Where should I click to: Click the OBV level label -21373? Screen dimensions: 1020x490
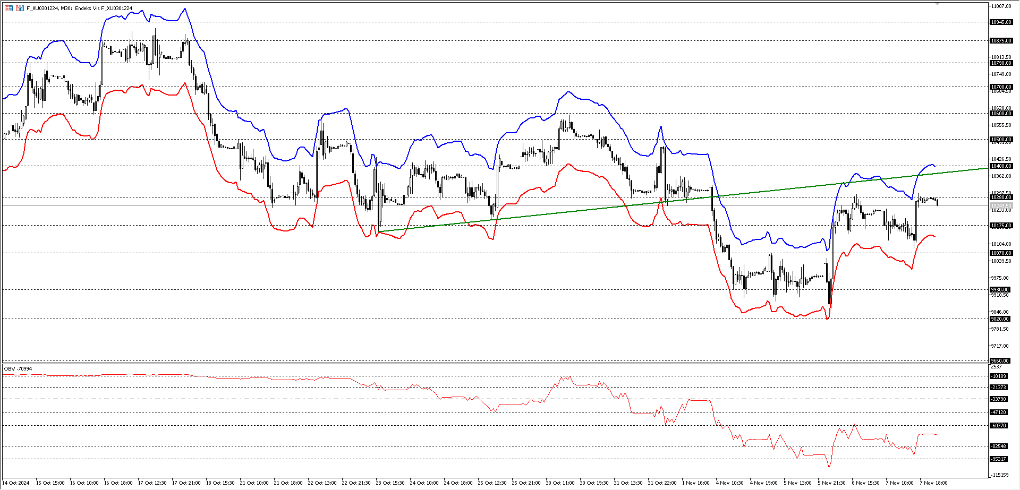[998, 388]
